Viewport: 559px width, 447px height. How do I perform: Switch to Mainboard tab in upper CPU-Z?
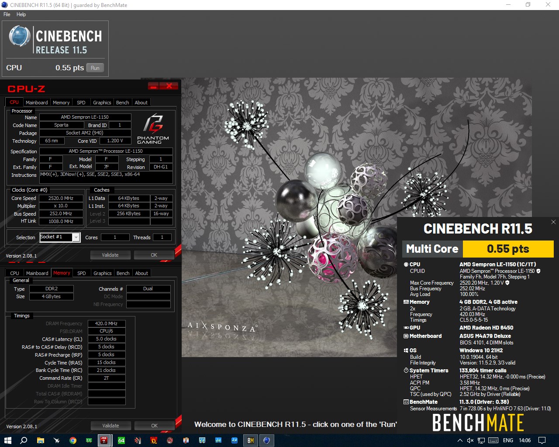[x=37, y=103]
